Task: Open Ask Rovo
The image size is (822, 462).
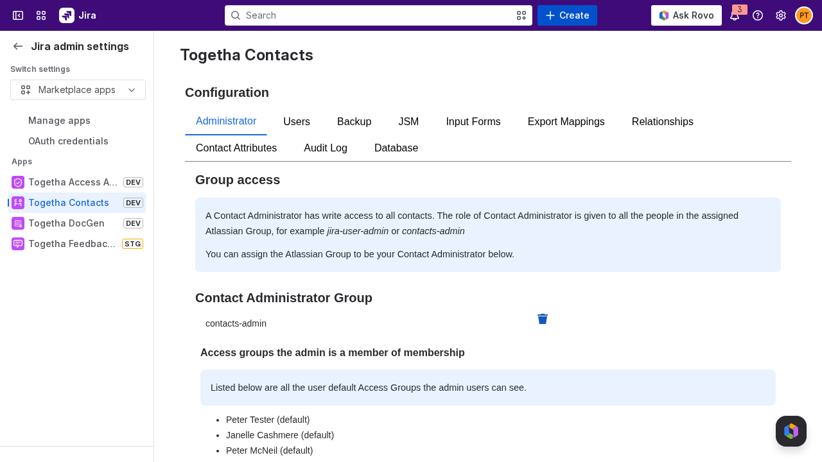Action: click(x=686, y=15)
